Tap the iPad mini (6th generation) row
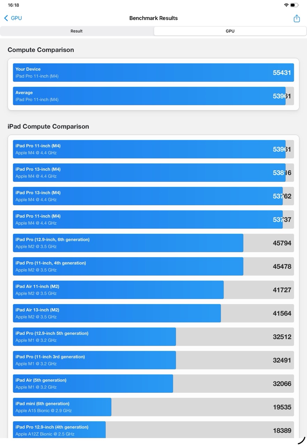307x446 pixels. (x=153, y=407)
